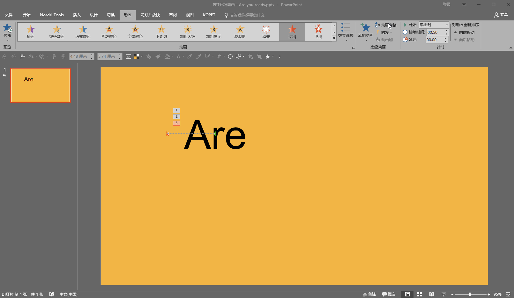Switch to the 幻灯片放映 ribbon tab
Viewport: 514px width, 298px height.
pyautogui.click(x=150, y=15)
